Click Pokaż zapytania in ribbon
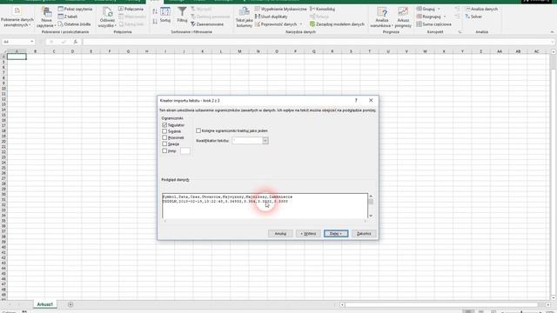Image resolution: width=557 pixels, height=313 pixels. point(75,9)
